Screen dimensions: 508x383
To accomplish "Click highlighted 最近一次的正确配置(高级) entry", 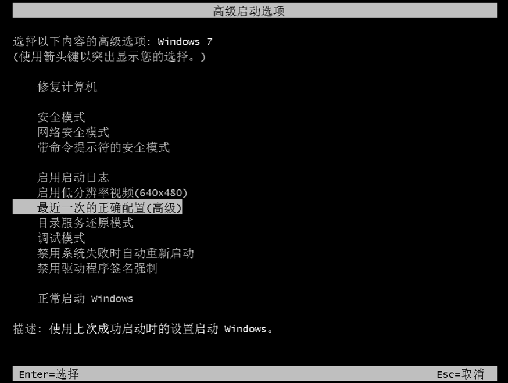I will 98,207.
